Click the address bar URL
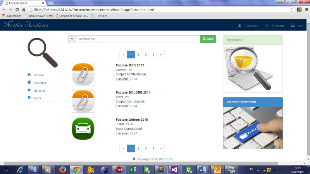This screenshot has width=310, height=174. click(x=94, y=10)
